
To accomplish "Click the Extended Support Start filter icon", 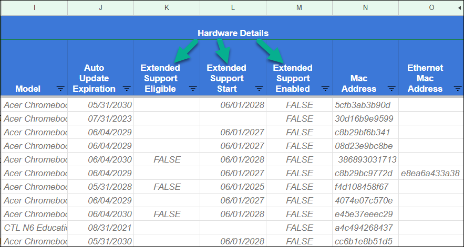I will pos(259,89).
